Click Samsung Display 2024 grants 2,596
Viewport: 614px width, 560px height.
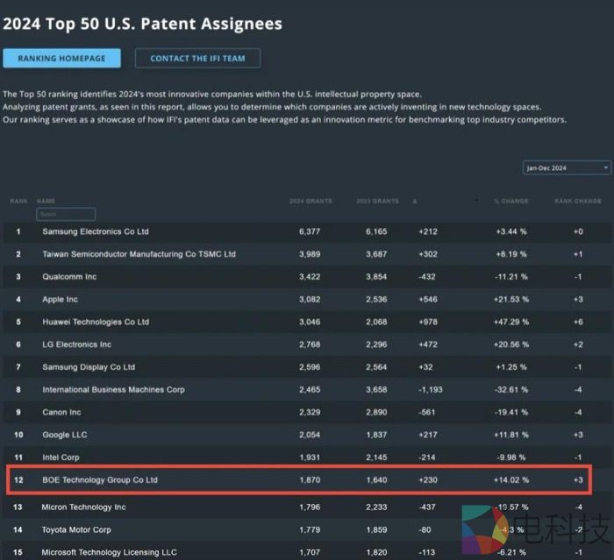tap(310, 367)
